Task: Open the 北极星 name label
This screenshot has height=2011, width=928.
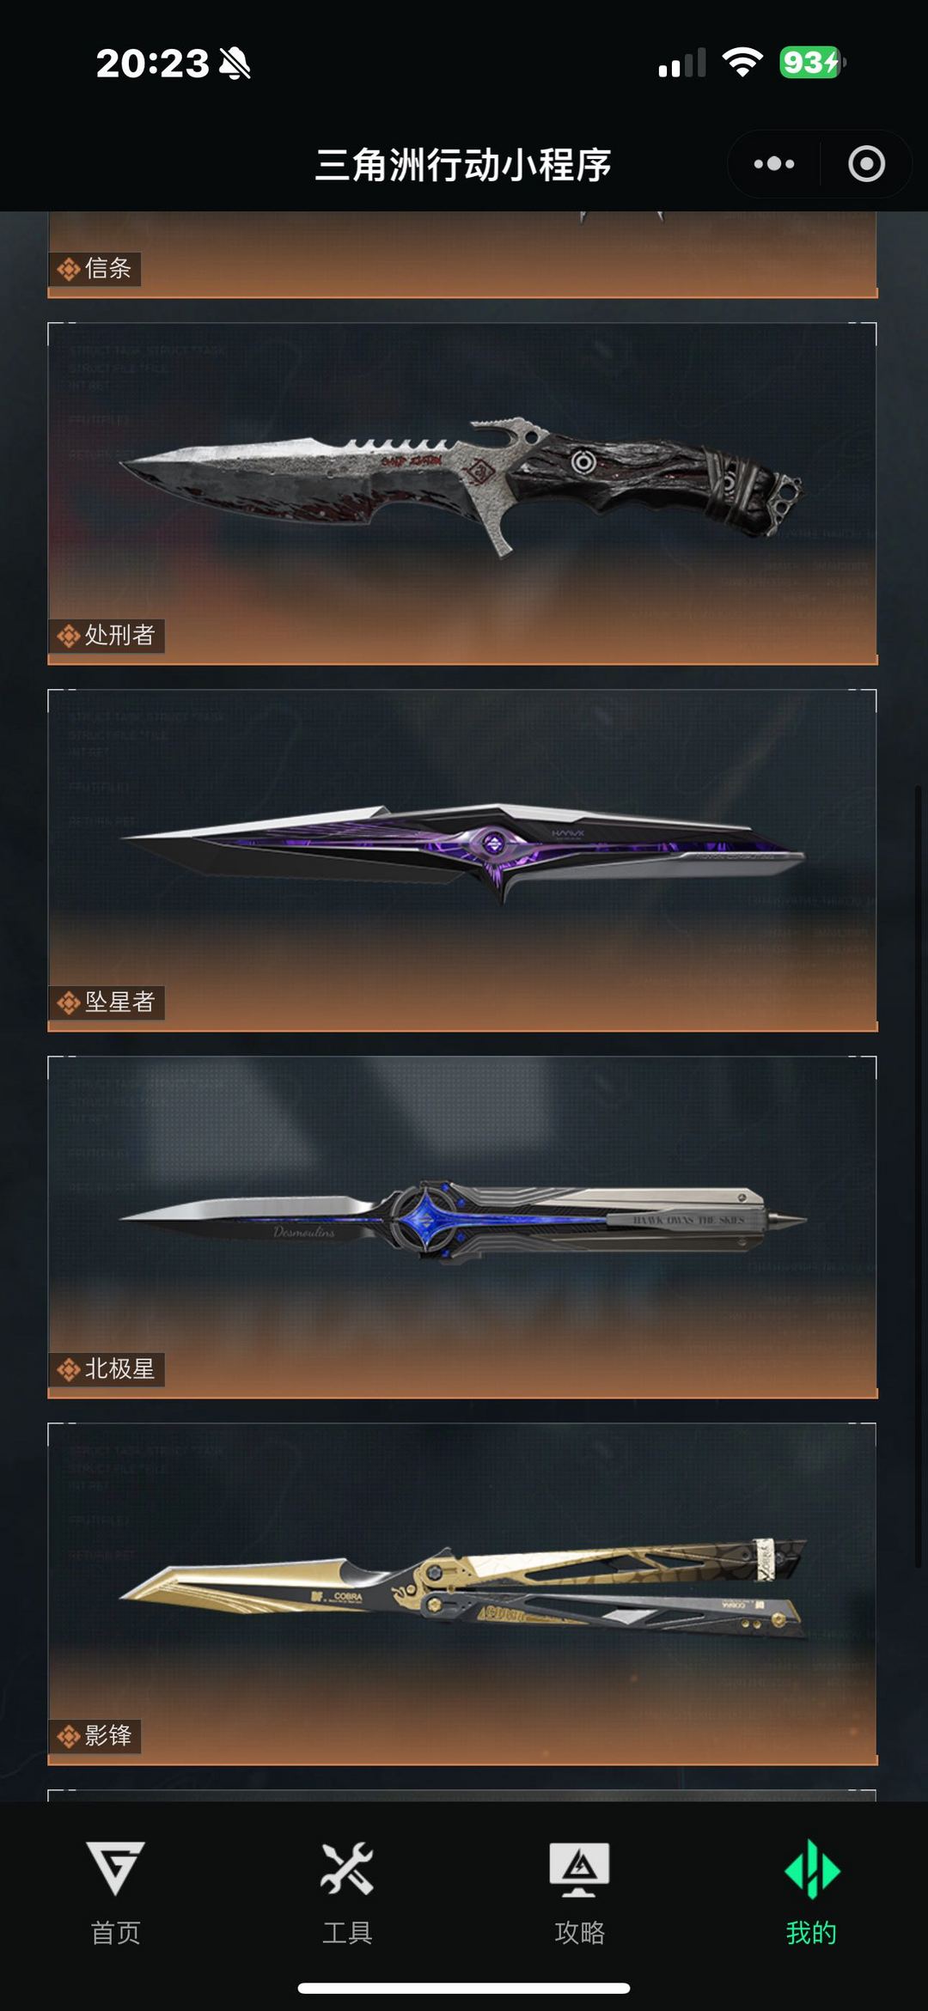Action: (x=119, y=1368)
